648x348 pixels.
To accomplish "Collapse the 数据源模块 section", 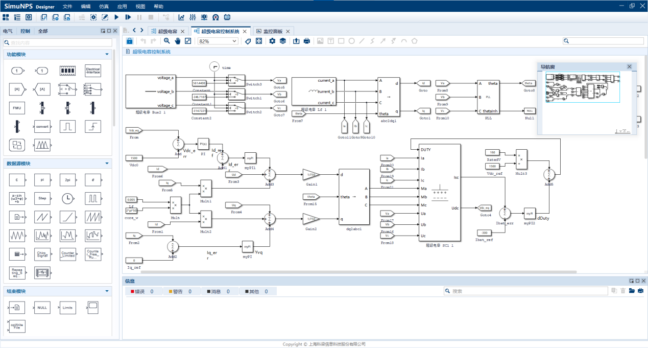I will point(107,164).
